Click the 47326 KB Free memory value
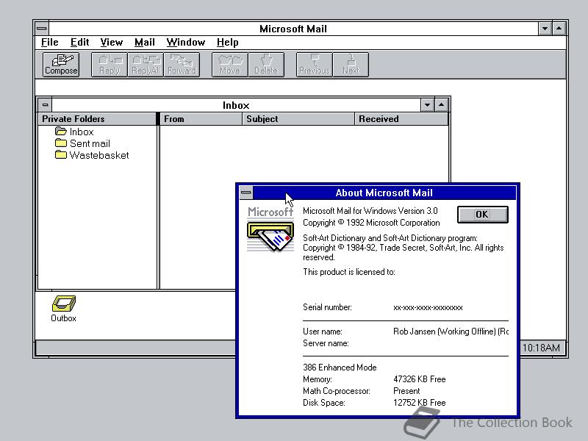 [x=419, y=379]
